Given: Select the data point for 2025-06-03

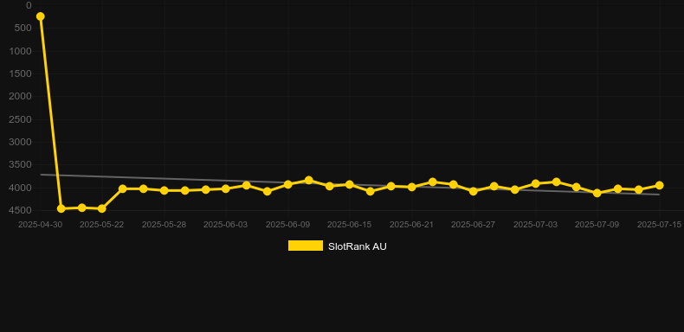Looking at the screenshot, I should pyautogui.click(x=225, y=188).
